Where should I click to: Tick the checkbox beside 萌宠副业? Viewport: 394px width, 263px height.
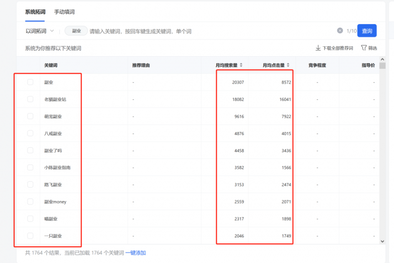[x=31, y=116]
